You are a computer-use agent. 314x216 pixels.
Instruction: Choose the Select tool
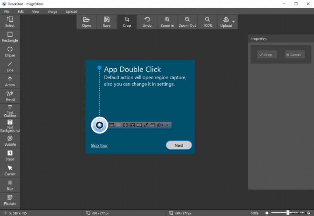coord(10,22)
